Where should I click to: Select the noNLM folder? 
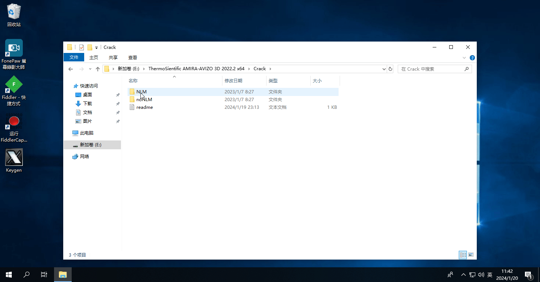point(144,100)
